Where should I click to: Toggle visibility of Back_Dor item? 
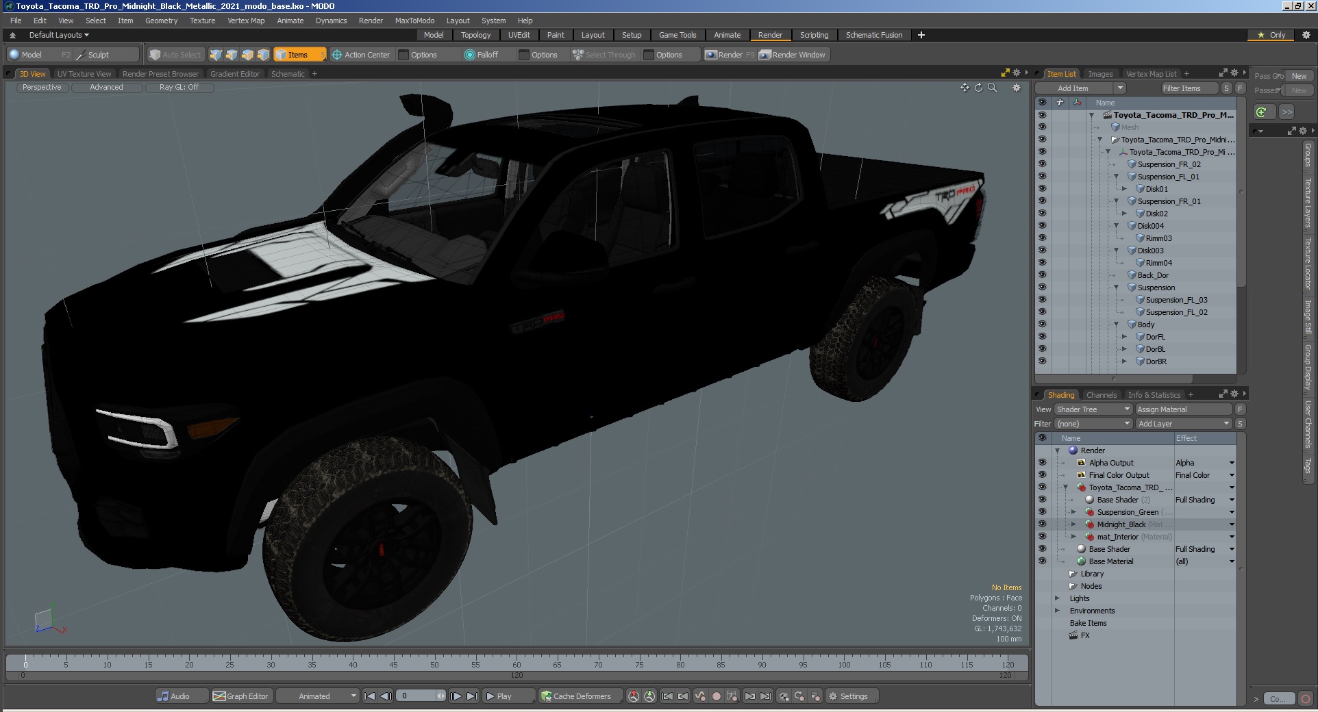1042,275
